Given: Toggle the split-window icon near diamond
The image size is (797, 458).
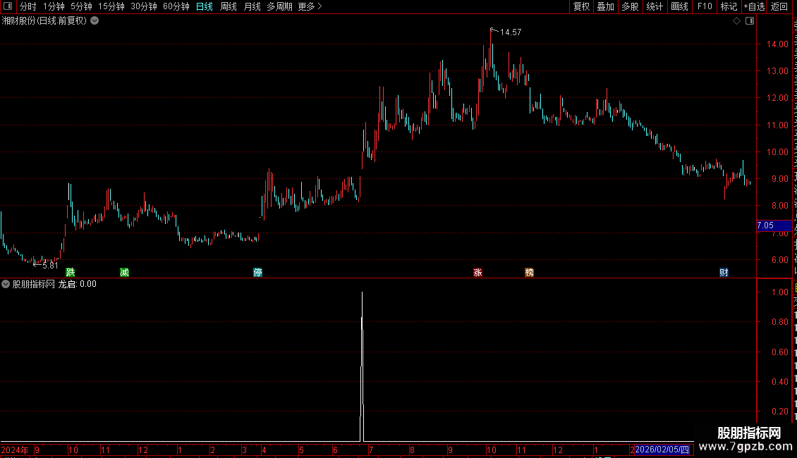Looking at the screenshot, I should [x=750, y=21].
